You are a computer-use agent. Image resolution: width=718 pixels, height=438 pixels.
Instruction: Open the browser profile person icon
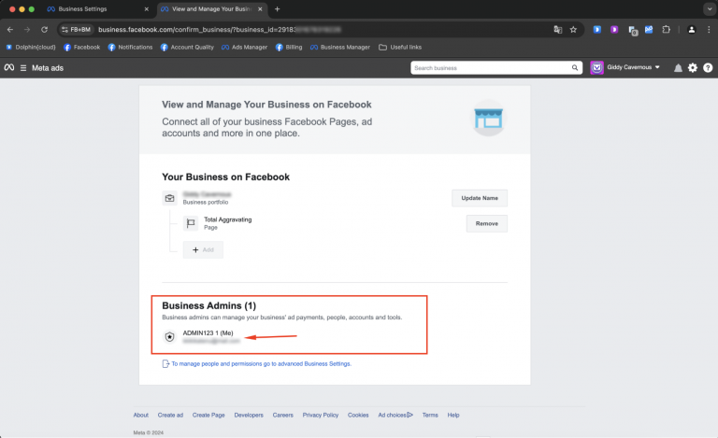[692, 29]
